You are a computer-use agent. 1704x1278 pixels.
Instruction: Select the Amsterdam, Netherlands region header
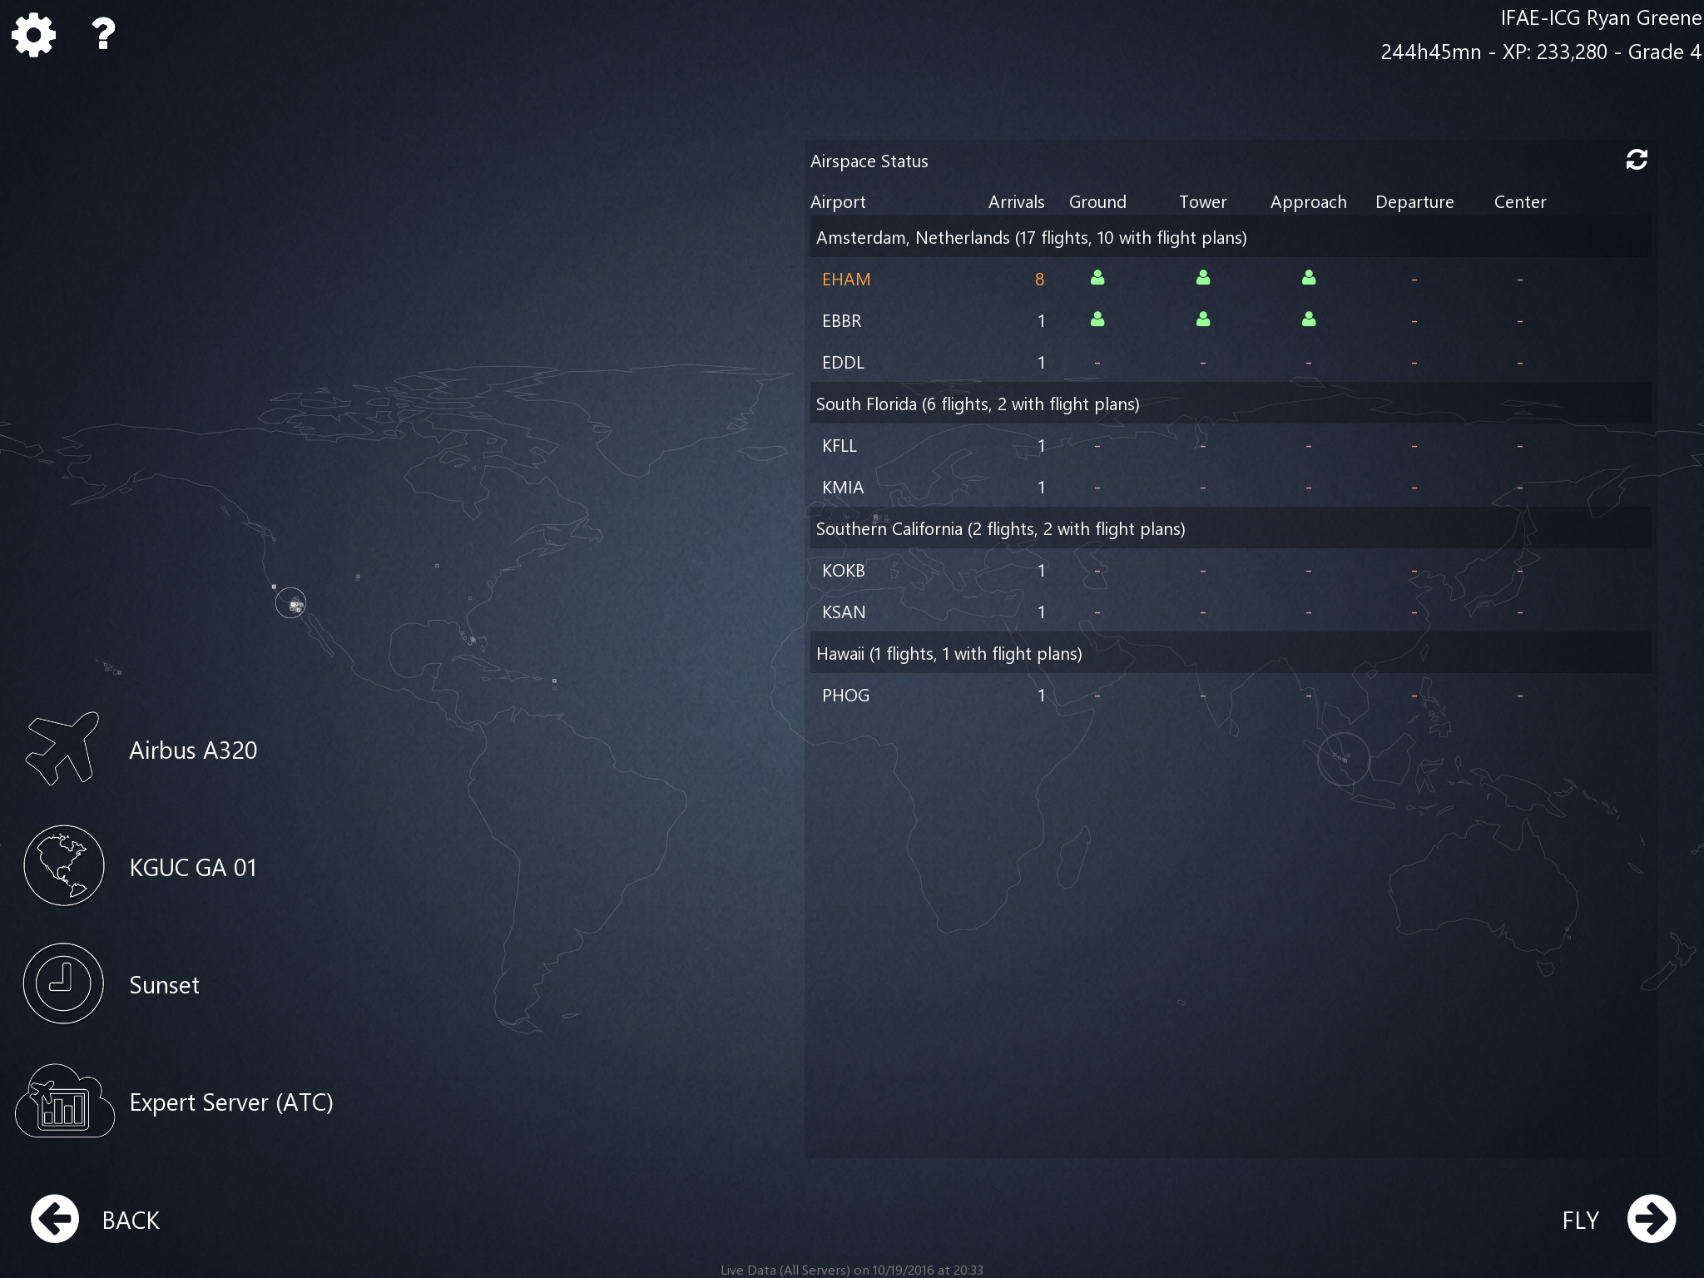coord(1031,238)
